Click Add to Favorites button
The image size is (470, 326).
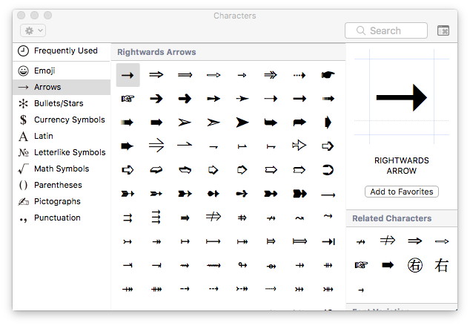click(402, 192)
